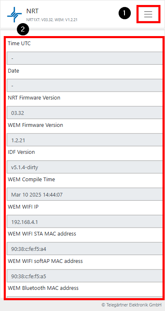Click the NRT Firmware Version field showing 03.32
The image size is (165, 311).
[x=85, y=113]
